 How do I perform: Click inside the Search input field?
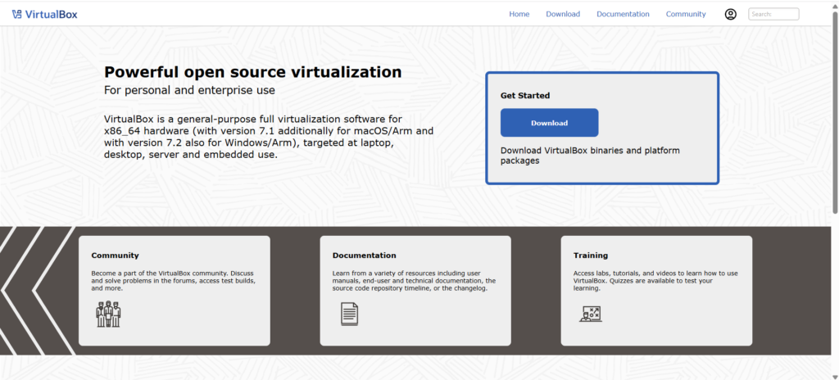773,14
